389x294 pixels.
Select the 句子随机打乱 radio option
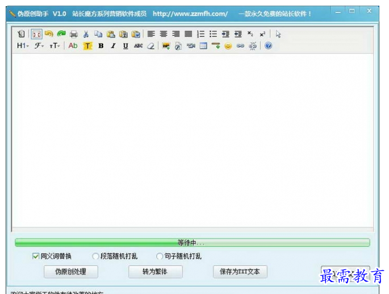[x=160, y=256]
